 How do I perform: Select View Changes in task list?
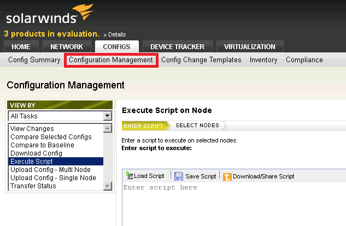[x=56, y=129]
